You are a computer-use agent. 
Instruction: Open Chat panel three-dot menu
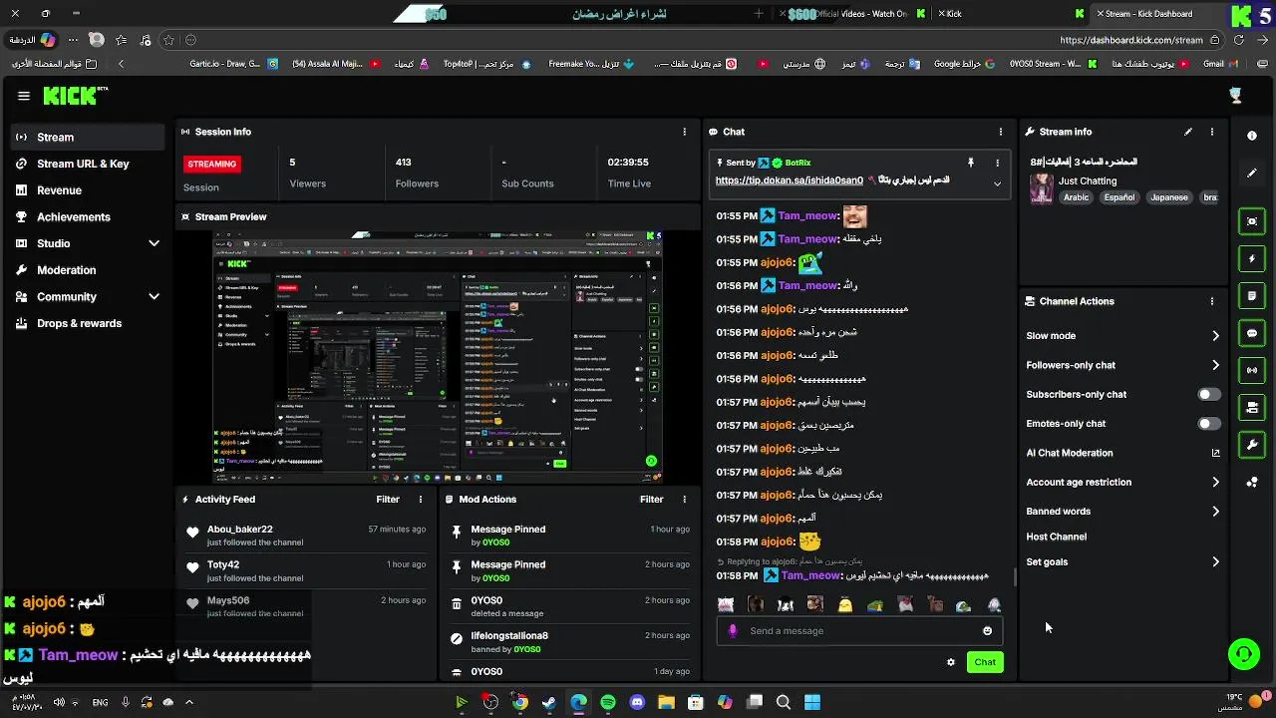[x=1001, y=132]
